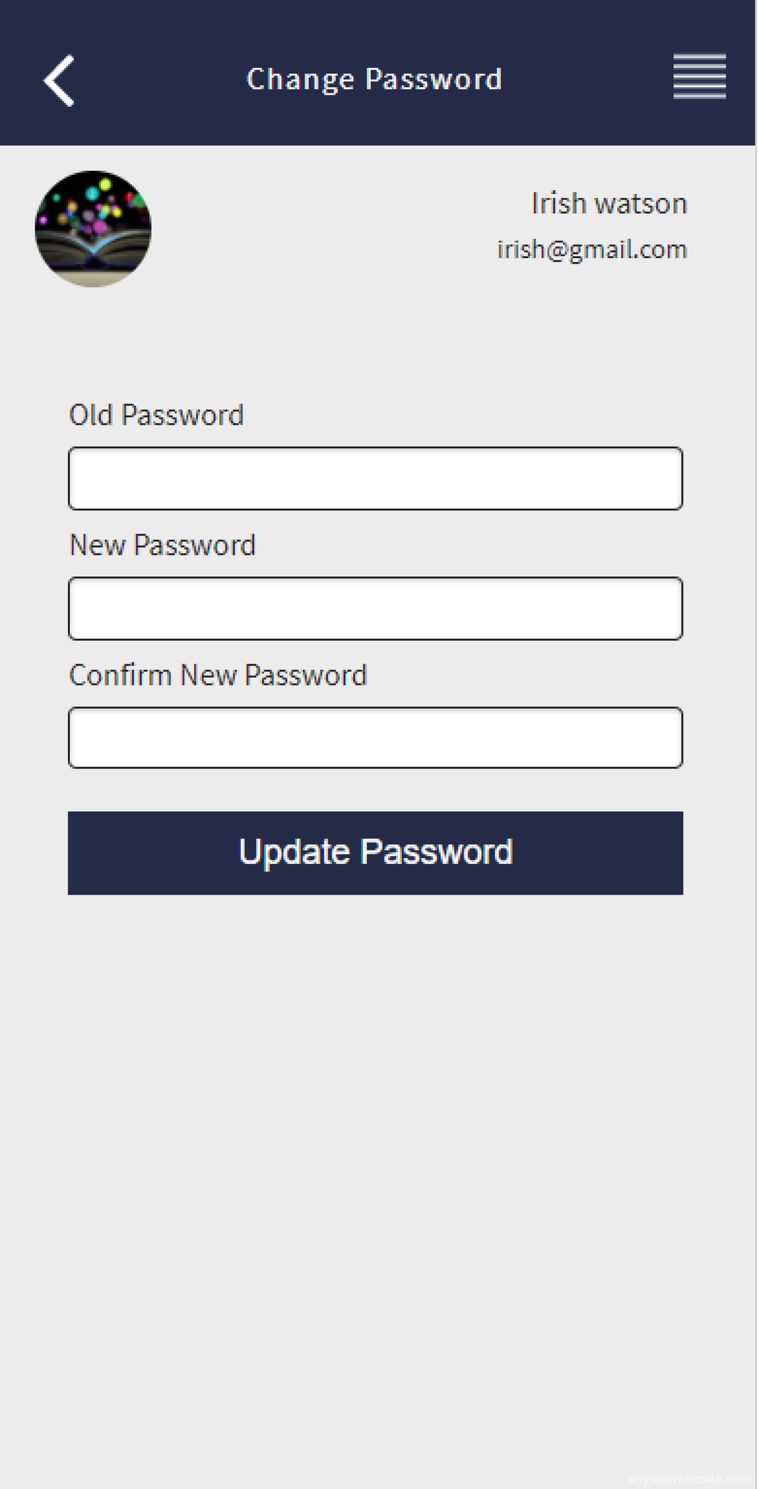The width and height of the screenshot is (759, 1489).
Task: Click the Irish watson user name
Action: click(609, 204)
